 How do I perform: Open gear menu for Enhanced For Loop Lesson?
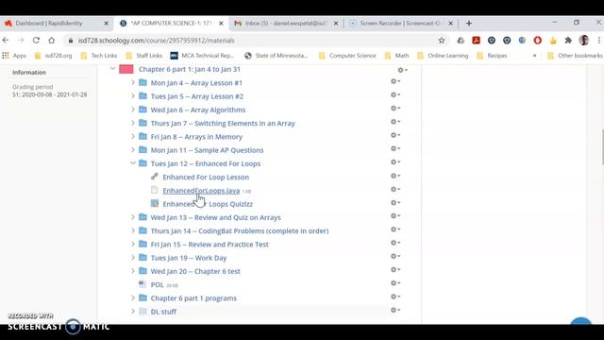395,176
